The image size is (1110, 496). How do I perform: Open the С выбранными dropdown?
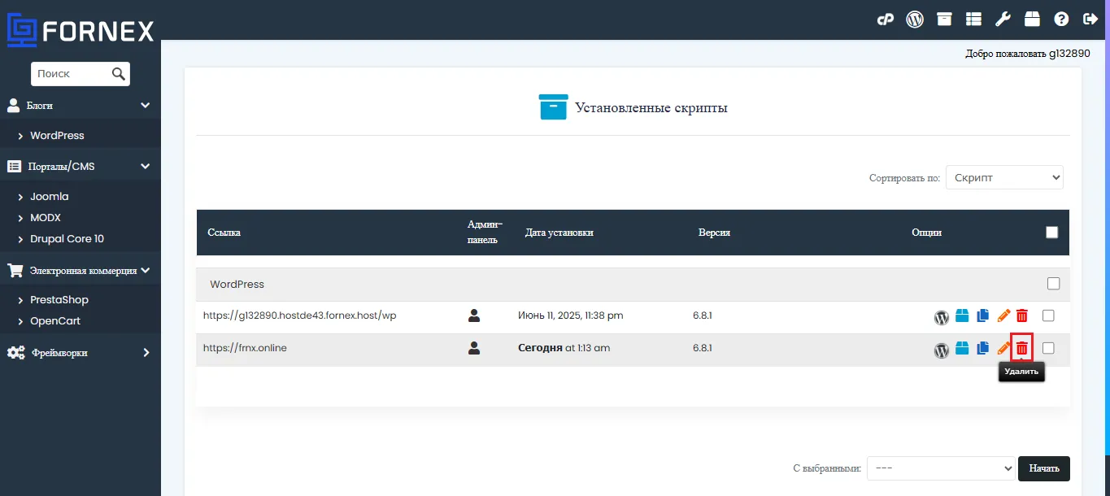[x=941, y=468]
